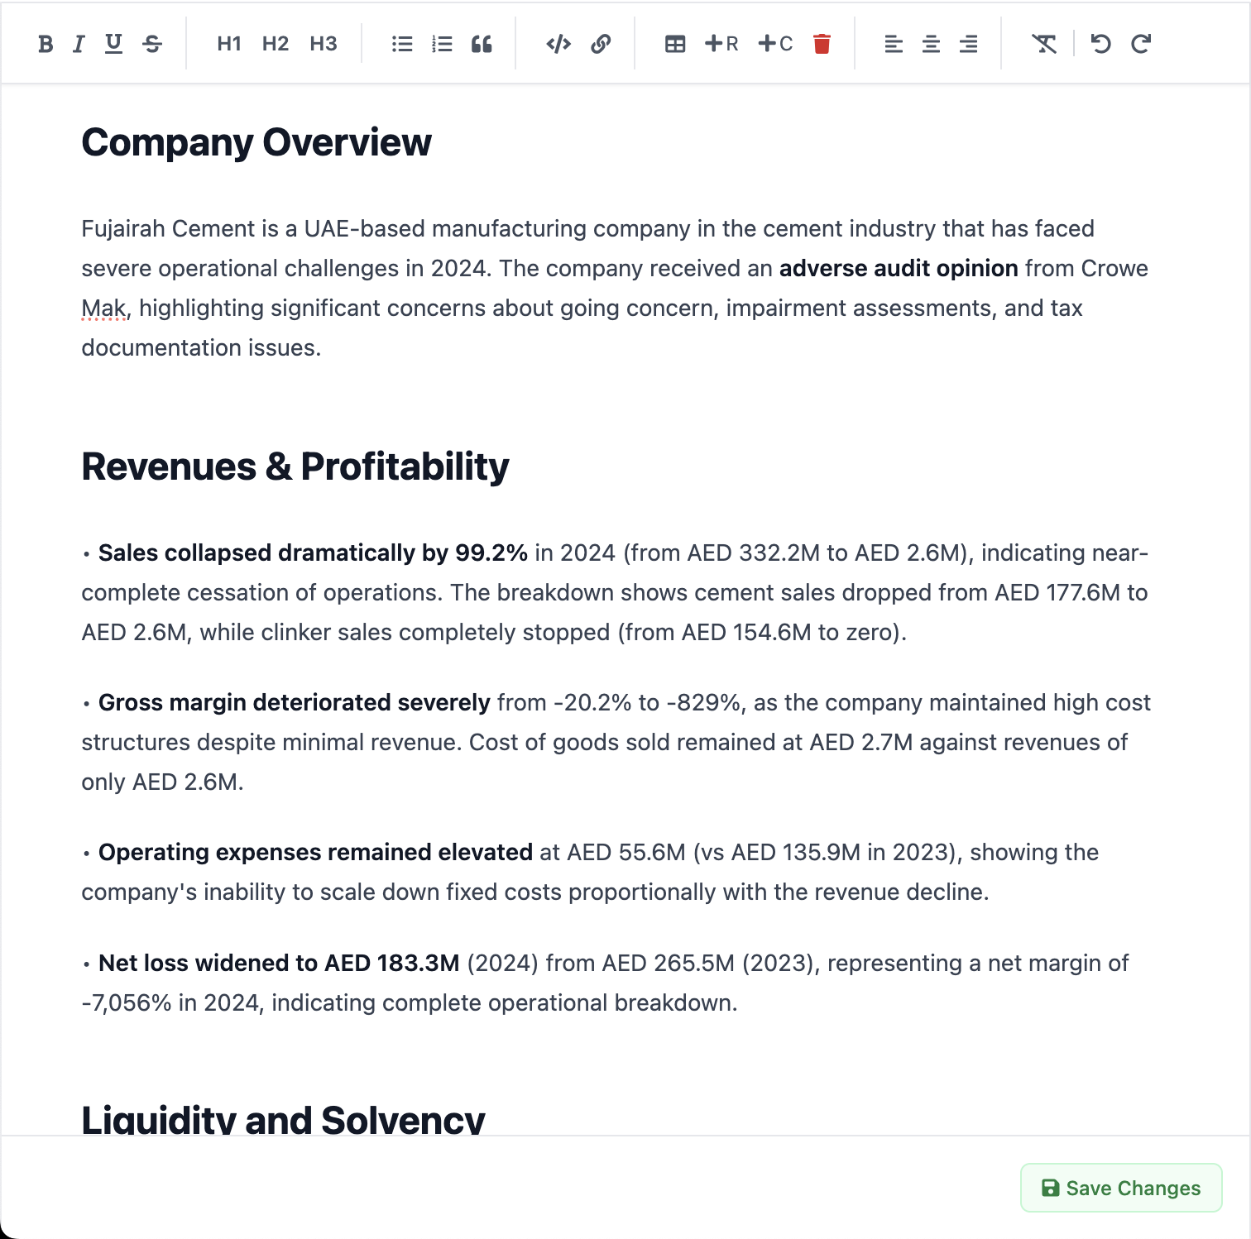1251x1239 pixels.
Task: Save changes to the document
Action: coord(1120,1188)
